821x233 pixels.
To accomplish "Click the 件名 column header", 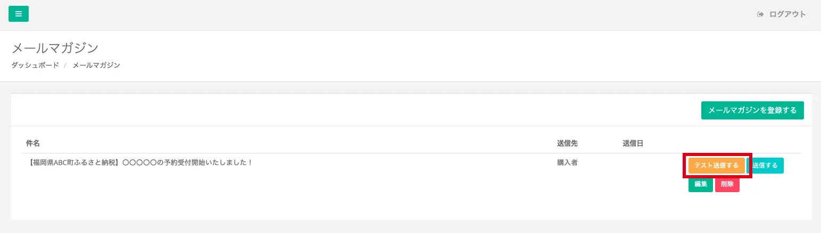I will 33,143.
